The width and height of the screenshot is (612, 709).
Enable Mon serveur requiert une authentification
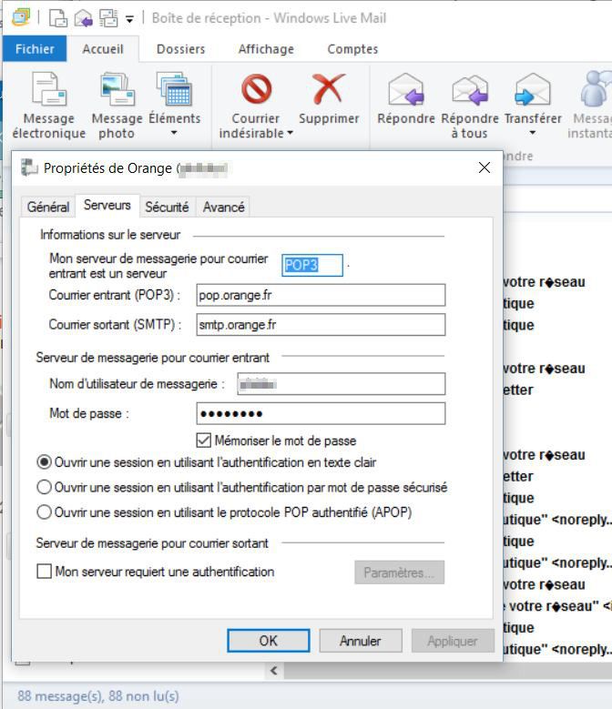(44, 572)
